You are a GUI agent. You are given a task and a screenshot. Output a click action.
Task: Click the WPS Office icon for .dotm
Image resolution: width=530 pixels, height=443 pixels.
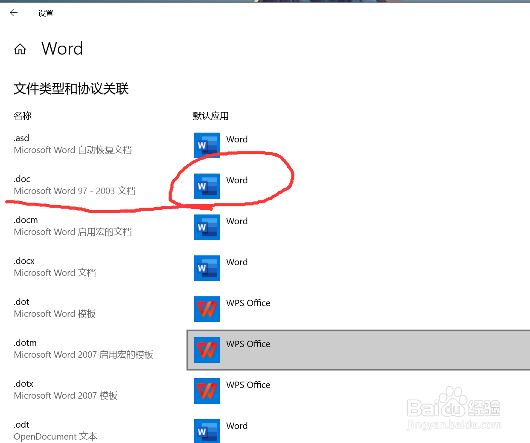click(x=207, y=350)
